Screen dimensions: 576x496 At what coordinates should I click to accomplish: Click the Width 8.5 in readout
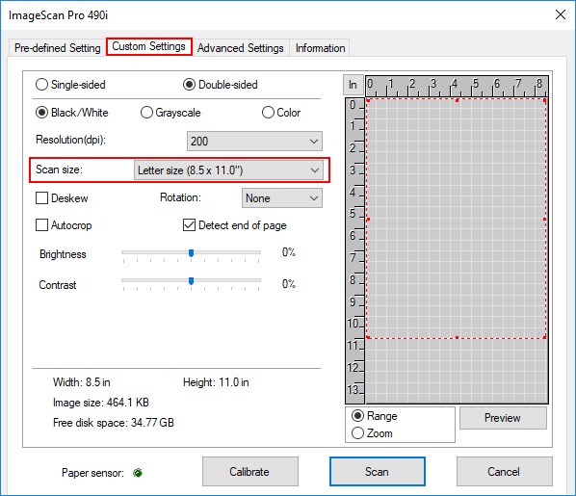[82, 382]
